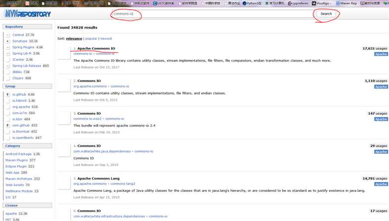
Task: Open the cppreference bookmark
Action: point(298,3)
